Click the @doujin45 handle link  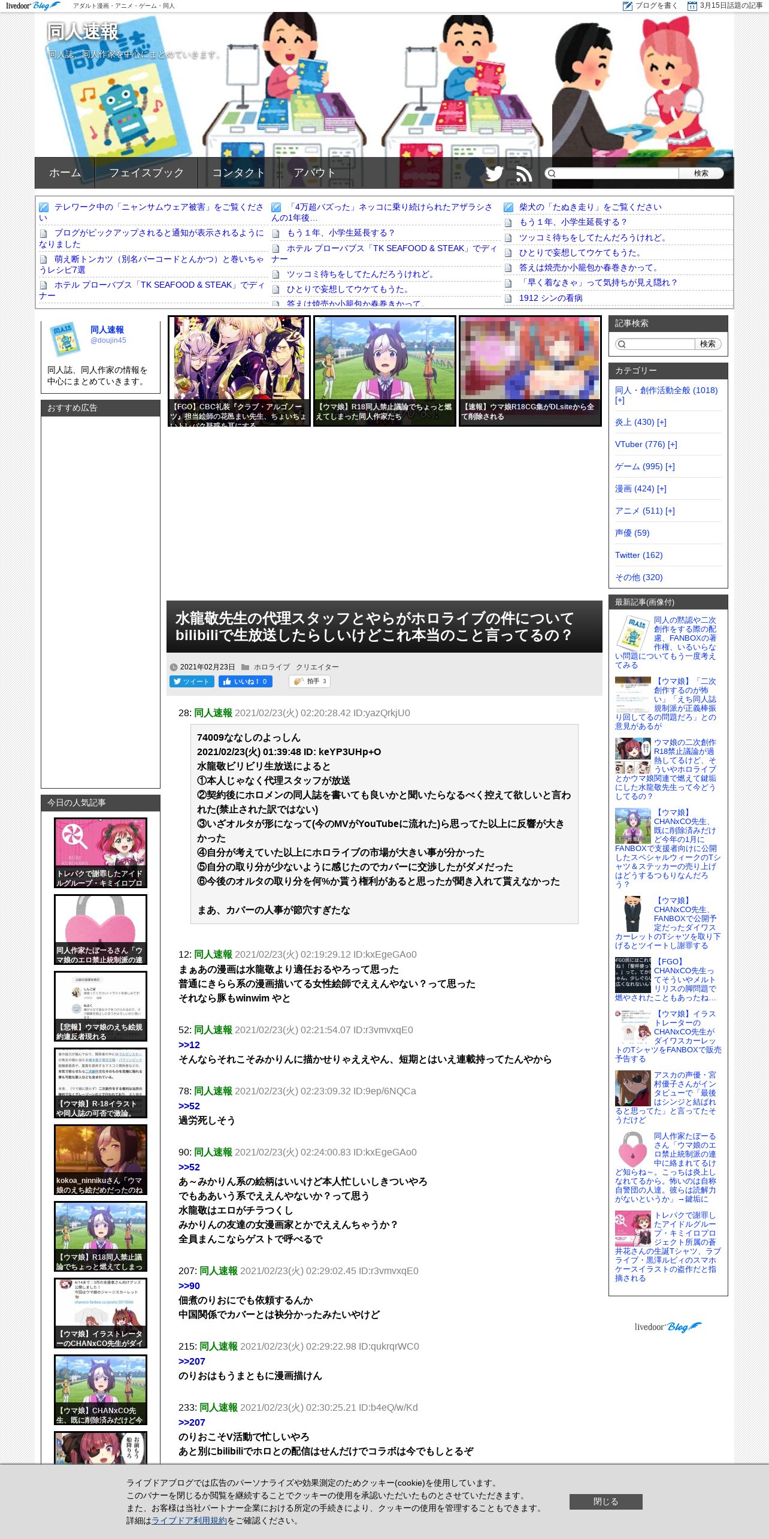click(108, 340)
